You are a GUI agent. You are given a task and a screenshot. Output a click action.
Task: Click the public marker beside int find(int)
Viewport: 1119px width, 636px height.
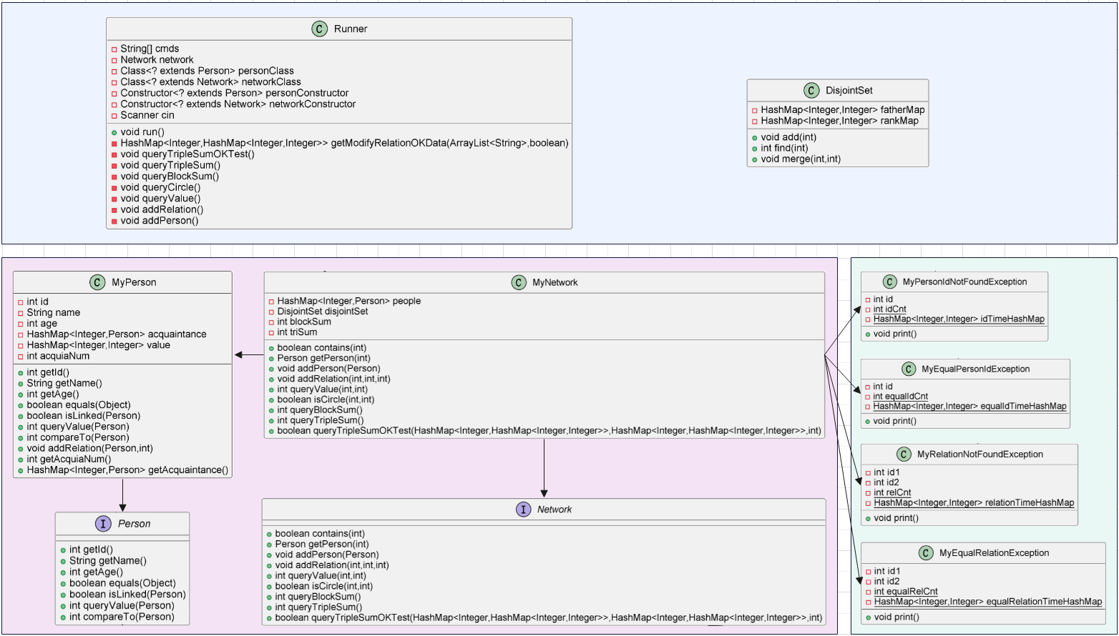[755, 149]
